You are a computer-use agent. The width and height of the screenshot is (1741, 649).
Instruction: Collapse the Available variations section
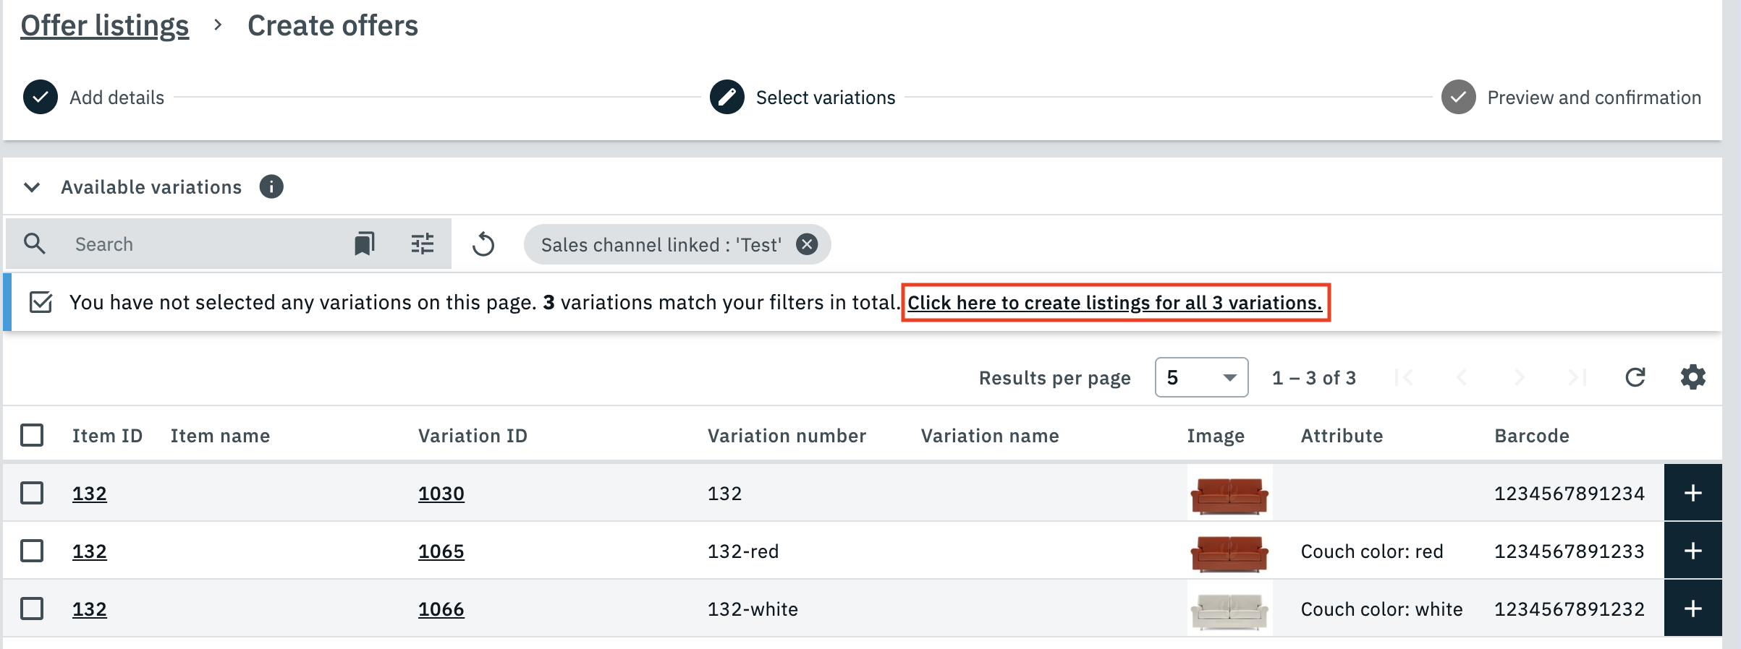click(32, 187)
